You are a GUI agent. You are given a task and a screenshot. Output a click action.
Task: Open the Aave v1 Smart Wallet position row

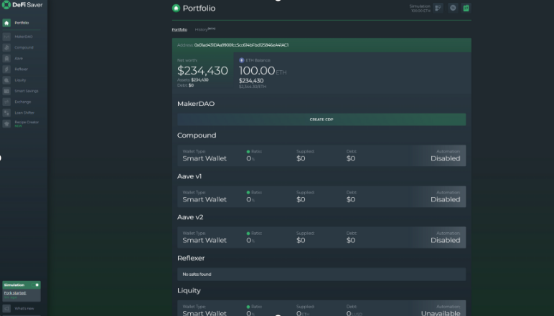[x=321, y=196]
